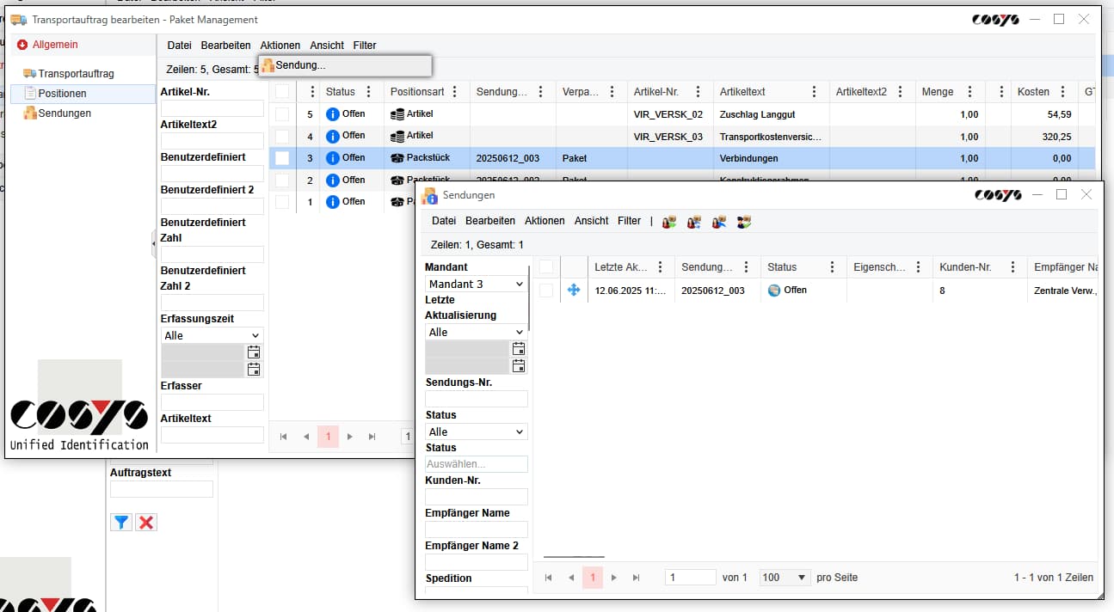1114x612 pixels.
Task: Open lower calendar picker under Letzte Aktualisierung
Action: click(519, 366)
